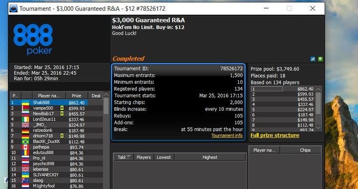Select place 4 row in prize structure list
The image size is (358, 189).
click(x=283, y=104)
